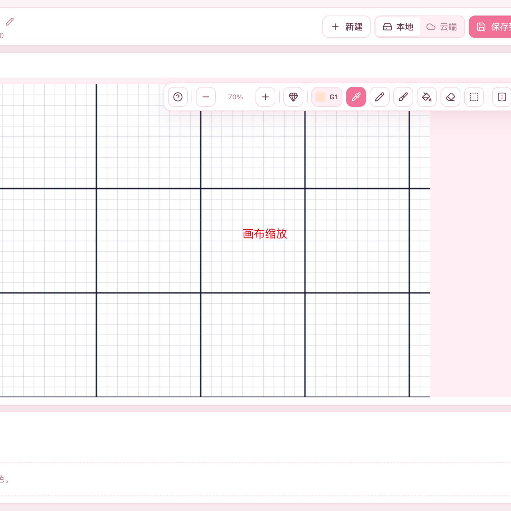Open the G1 color swatch selector
This screenshot has height=511, width=511.
click(327, 97)
